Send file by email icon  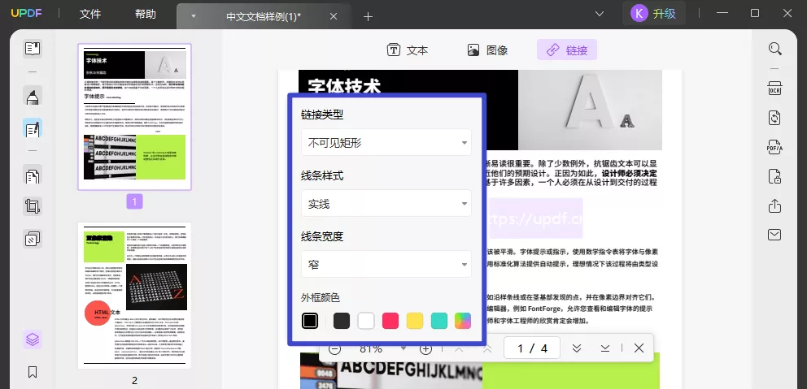774,235
